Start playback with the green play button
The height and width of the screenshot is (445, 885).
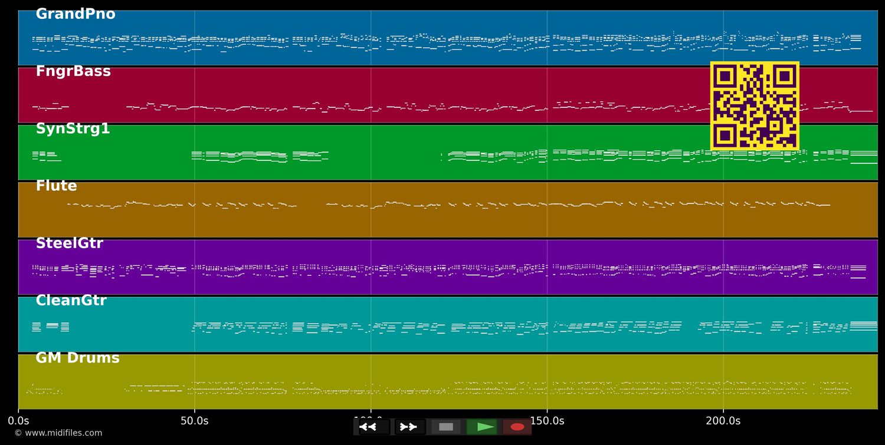point(482,427)
